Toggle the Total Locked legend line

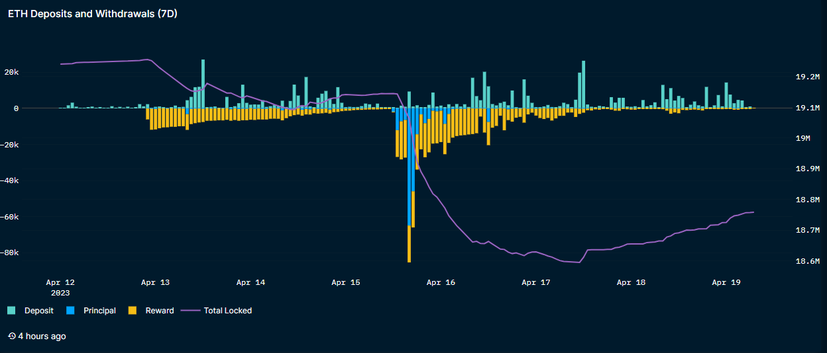pos(190,310)
